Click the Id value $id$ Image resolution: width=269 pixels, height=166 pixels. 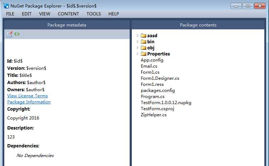click(x=18, y=61)
